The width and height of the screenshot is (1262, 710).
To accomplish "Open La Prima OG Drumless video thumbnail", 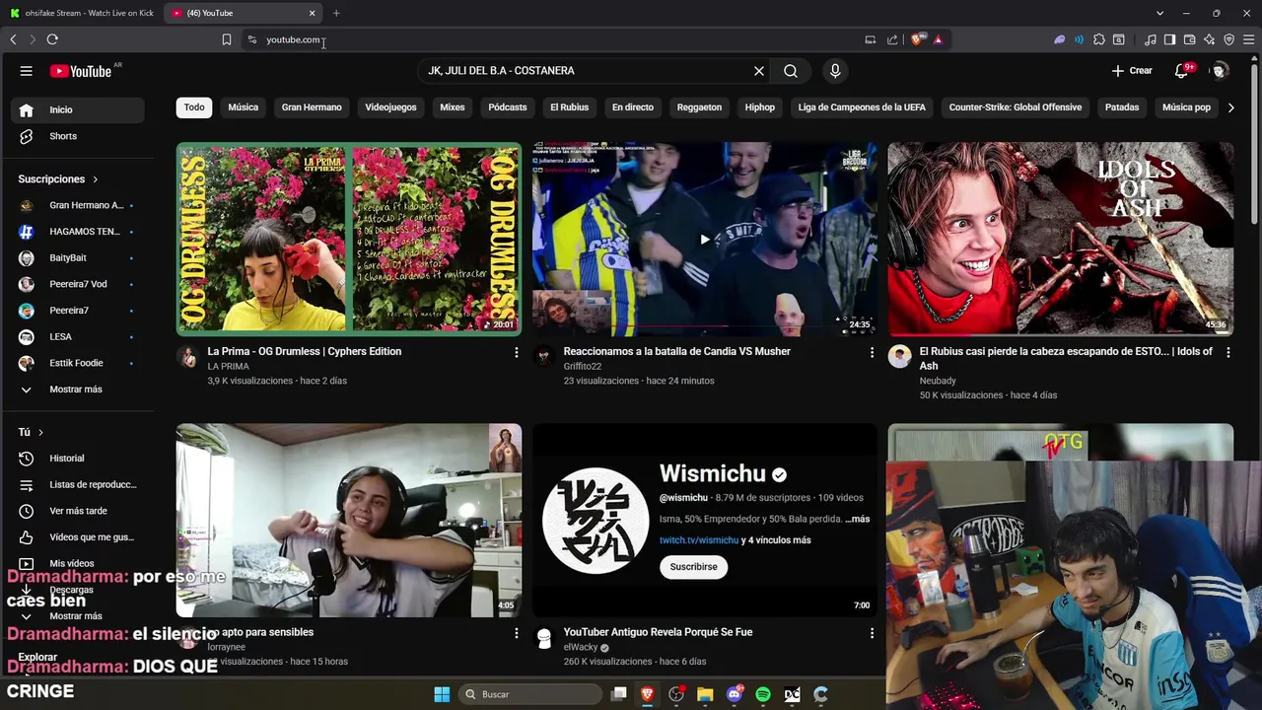I will pos(349,239).
